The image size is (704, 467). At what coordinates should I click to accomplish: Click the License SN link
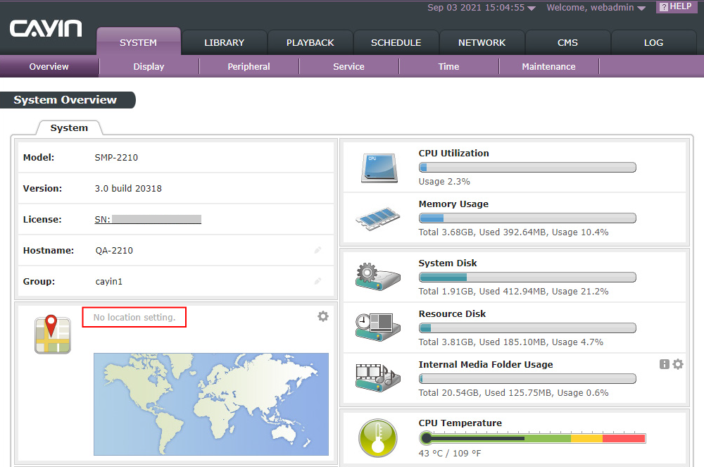point(148,219)
